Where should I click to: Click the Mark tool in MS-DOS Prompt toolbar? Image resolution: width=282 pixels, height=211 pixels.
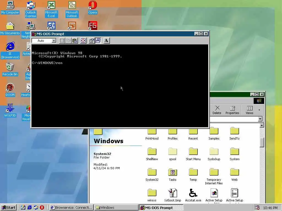click(62, 41)
